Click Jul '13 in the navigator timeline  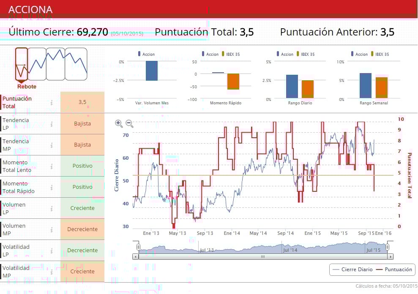tap(207, 250)
